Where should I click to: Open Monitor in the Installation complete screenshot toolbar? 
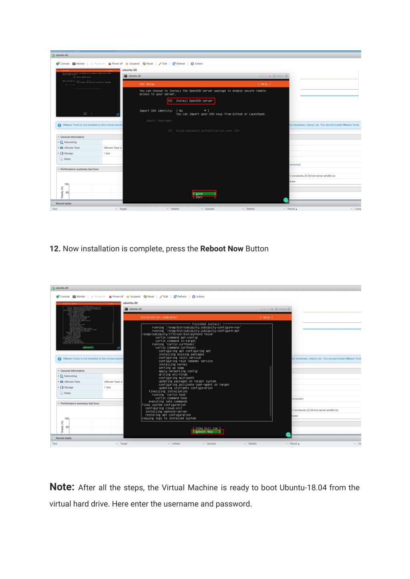pyautogui.click(x=79, y=297)
